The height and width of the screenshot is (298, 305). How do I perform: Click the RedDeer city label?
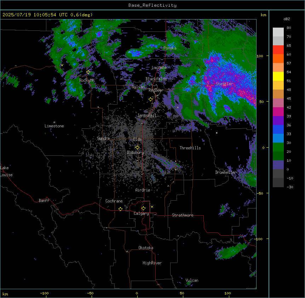click(x=156, y=90)
